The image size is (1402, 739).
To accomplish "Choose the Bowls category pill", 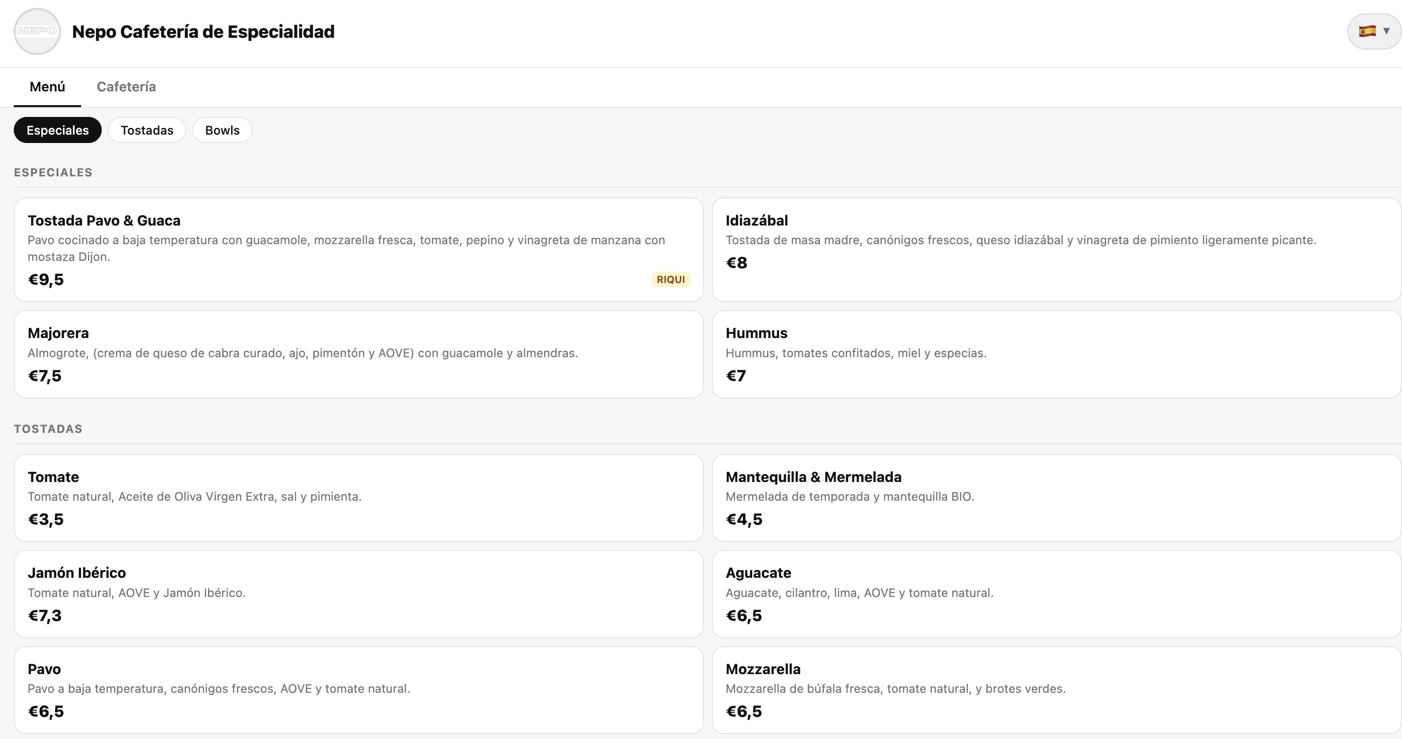I will [222, 131].
